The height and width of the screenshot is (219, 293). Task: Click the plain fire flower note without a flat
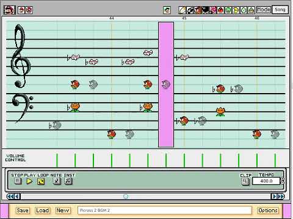tap(220, 111)
